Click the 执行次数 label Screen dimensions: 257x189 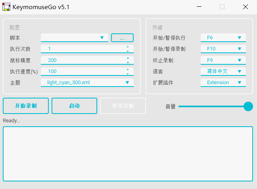[20, 49]
